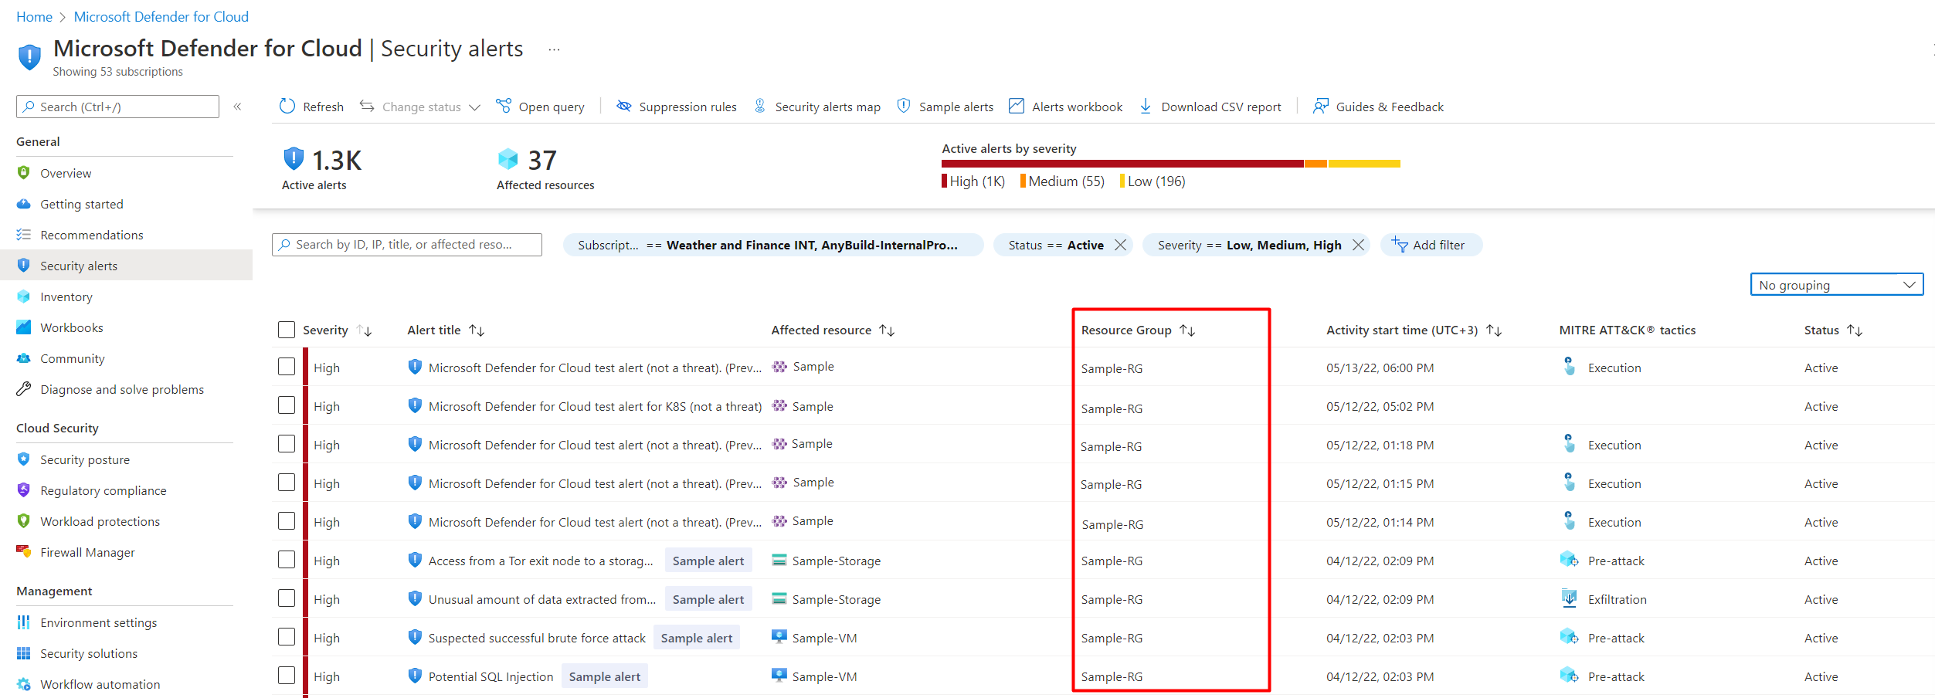Click the Refresh icon in the toolbar
This screenshot has height=698, width=1935.
pos(287,107)
